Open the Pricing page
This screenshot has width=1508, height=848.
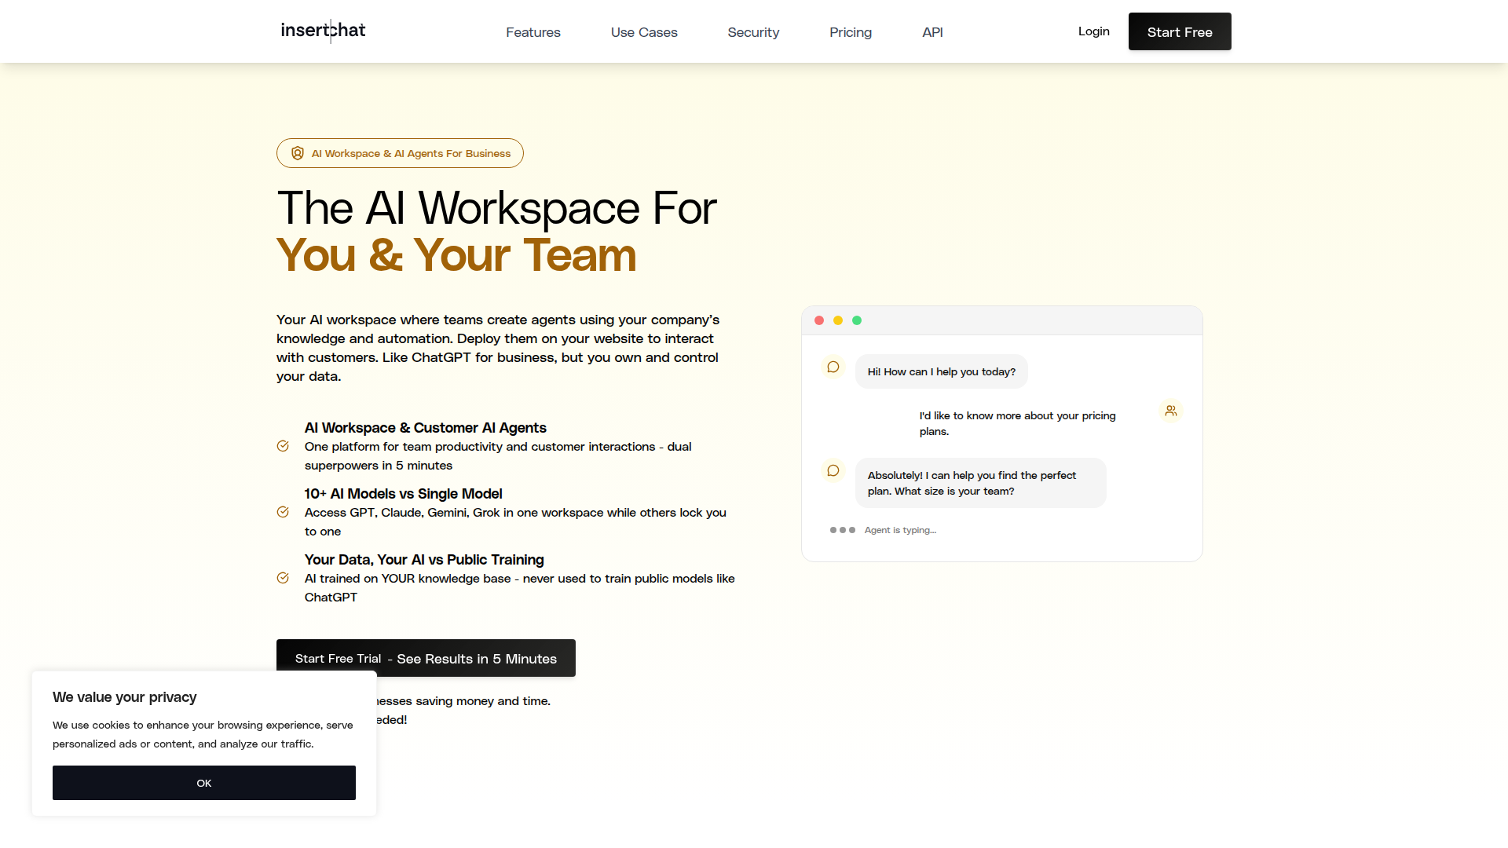click(850, 32)
